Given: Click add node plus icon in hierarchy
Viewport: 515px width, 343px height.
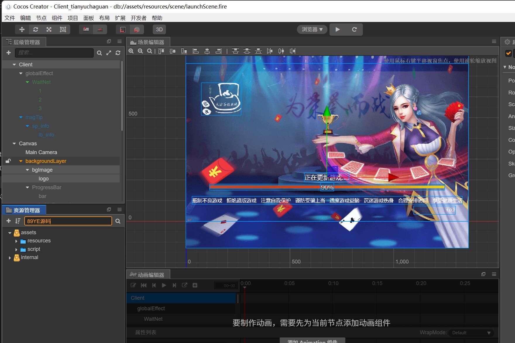Looking at the screenshot, I should tap(8, 53).
